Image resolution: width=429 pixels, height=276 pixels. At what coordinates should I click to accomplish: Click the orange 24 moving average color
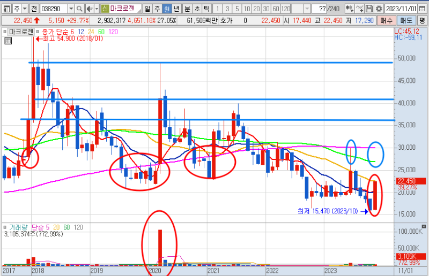[91, 32]
